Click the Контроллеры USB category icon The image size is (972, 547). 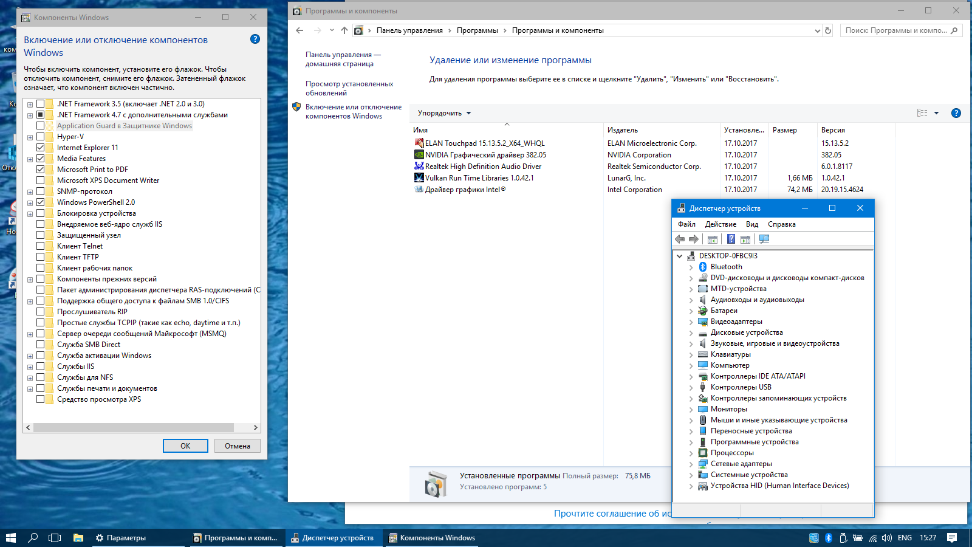tap(703, 387)
